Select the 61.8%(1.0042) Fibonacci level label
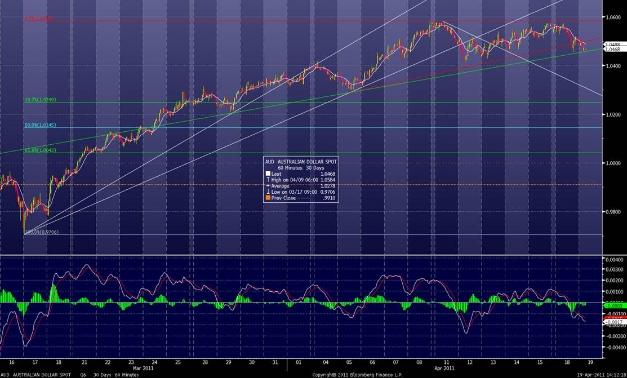This screenshot has width=627, height=378. tap(40, 150)
